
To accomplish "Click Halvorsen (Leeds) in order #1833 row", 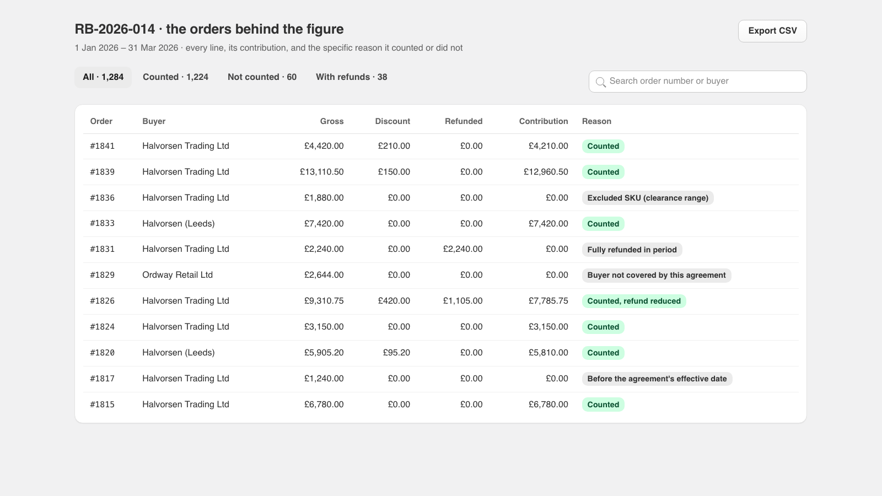I will (x=179, y=224).
